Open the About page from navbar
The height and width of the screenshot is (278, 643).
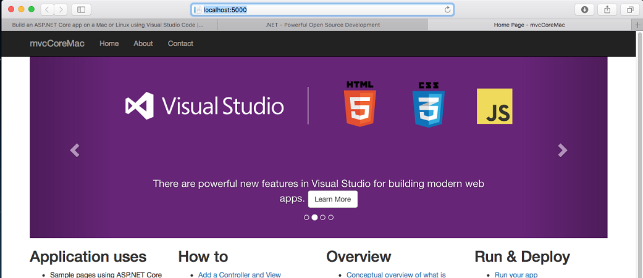point(143,43)
